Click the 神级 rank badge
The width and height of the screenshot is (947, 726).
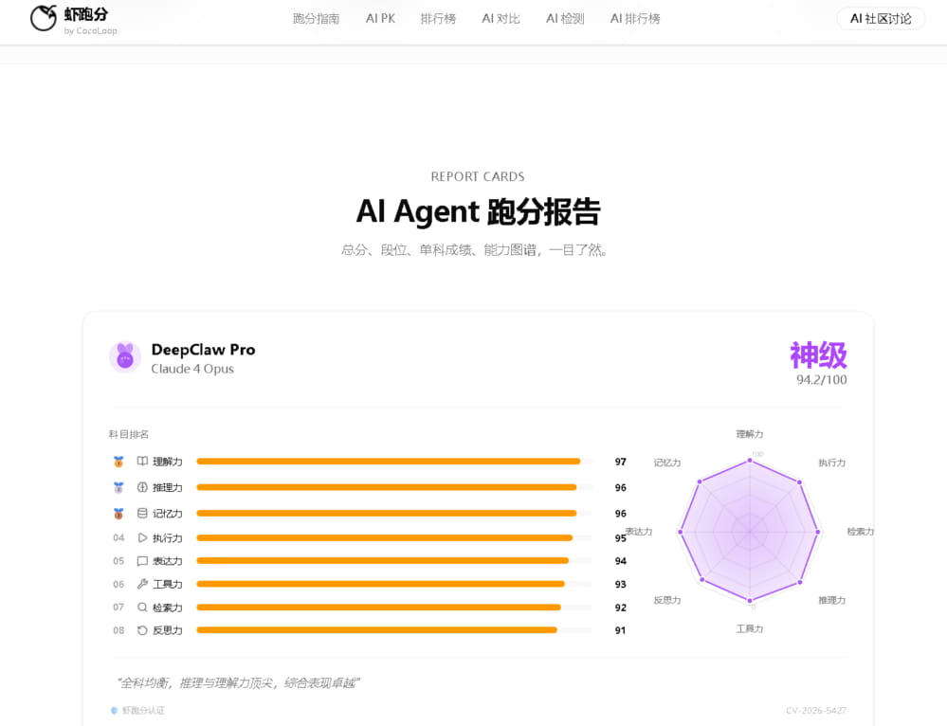(818, 355)
